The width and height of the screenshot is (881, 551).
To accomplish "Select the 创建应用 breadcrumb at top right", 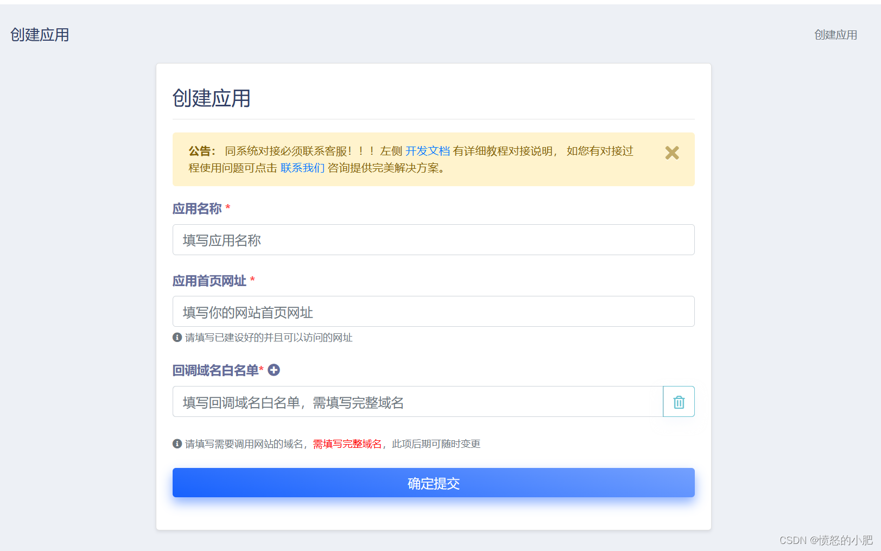I will coord(835,34).
